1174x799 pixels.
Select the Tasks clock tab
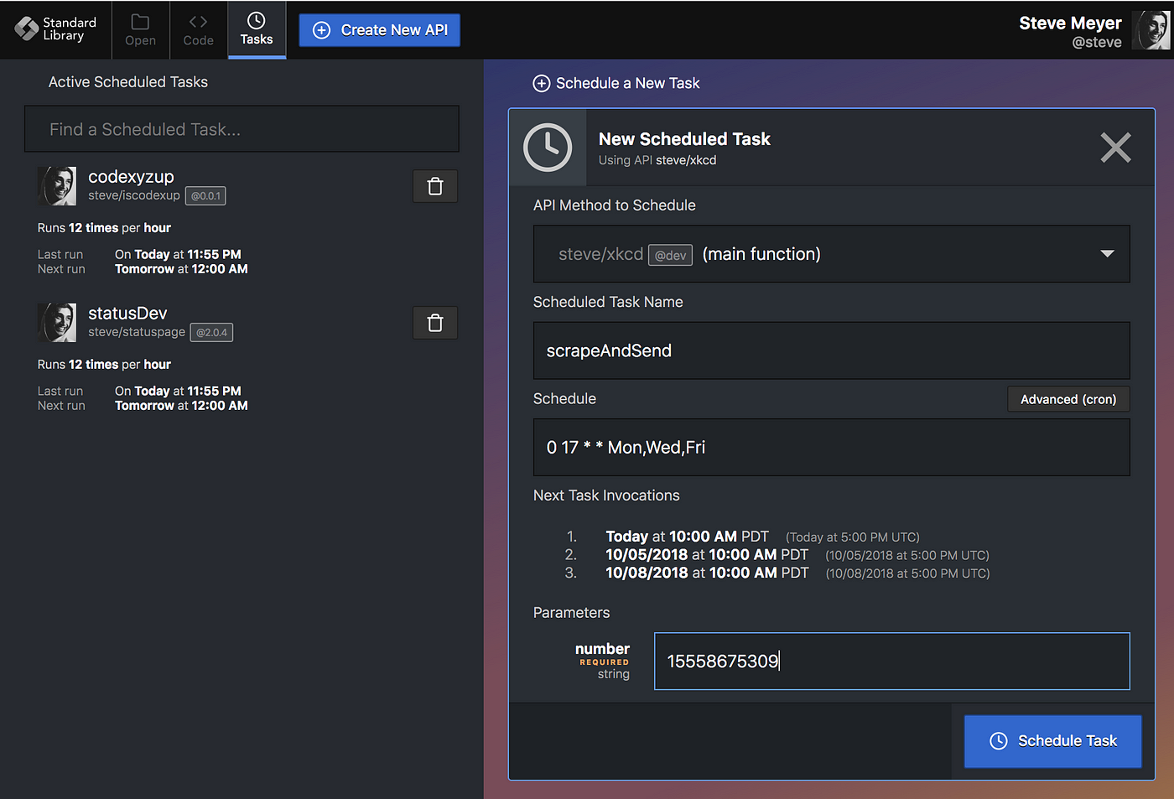pos(257,30)
